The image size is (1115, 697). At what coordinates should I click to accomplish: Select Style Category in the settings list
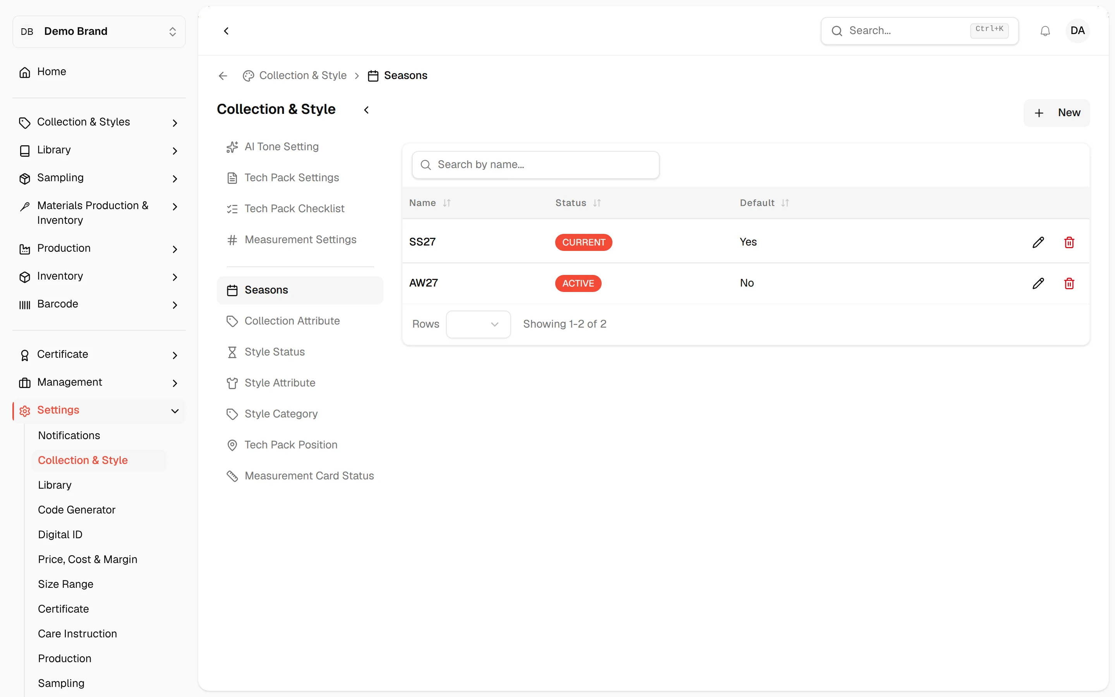[300, 414]
